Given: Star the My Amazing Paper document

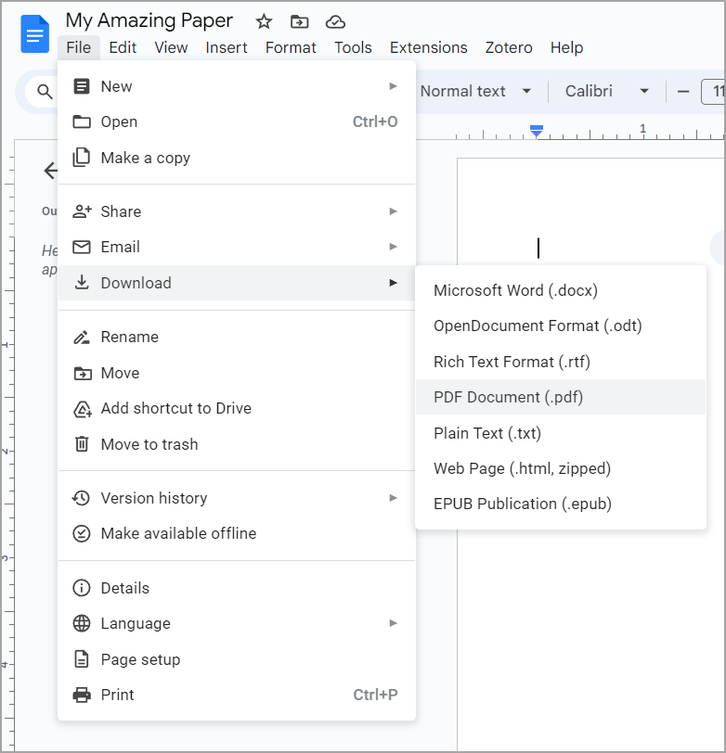Looking at the screenshot, I should pyautogui.click(x=264, y=21).
